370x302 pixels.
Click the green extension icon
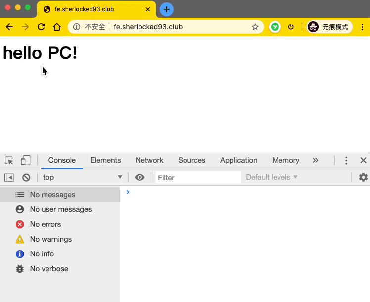coord(275,27)
